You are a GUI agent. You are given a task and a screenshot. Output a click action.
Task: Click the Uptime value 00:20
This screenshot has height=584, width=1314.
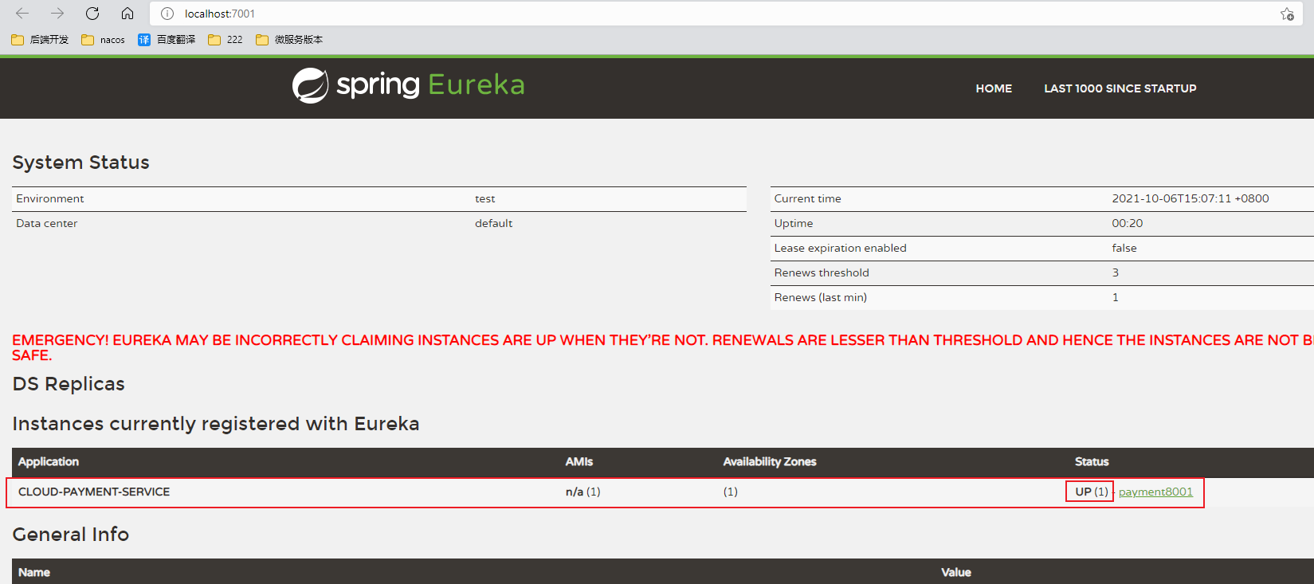tap(1127, 223)
